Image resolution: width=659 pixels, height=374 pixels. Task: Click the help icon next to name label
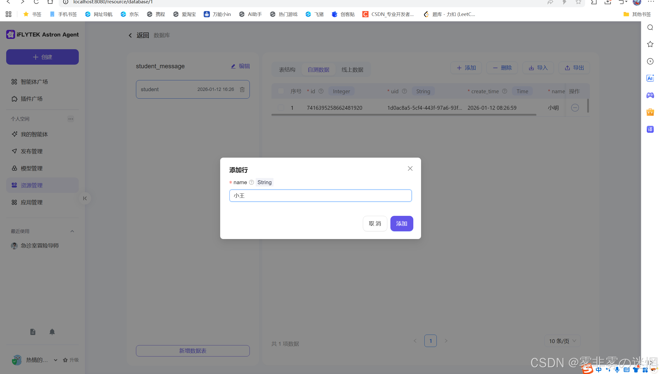[251, 182]
